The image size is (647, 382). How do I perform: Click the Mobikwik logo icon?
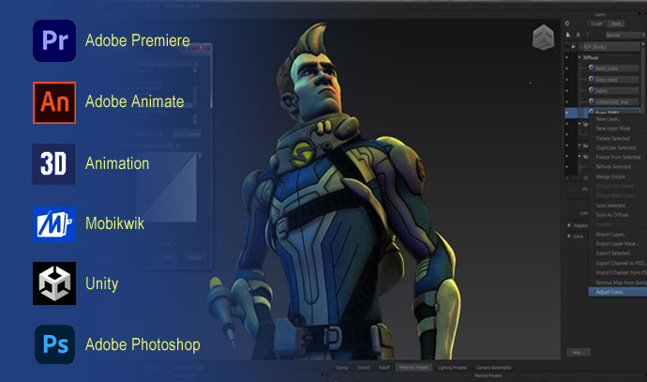pyautogui.click(x=54, y=223)
